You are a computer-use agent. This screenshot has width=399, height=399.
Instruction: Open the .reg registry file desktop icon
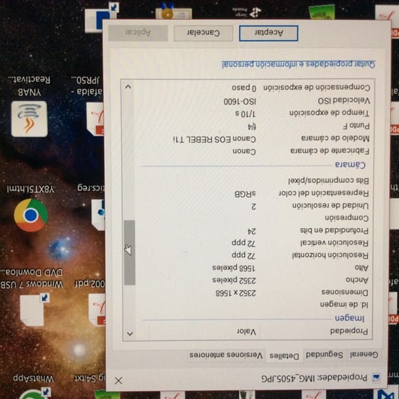(98, 215)
